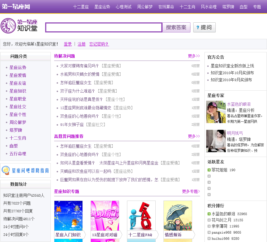Select 星座爱情 in the category sidebar
This screenshot has width=267, height=242.
click(18, 76)
